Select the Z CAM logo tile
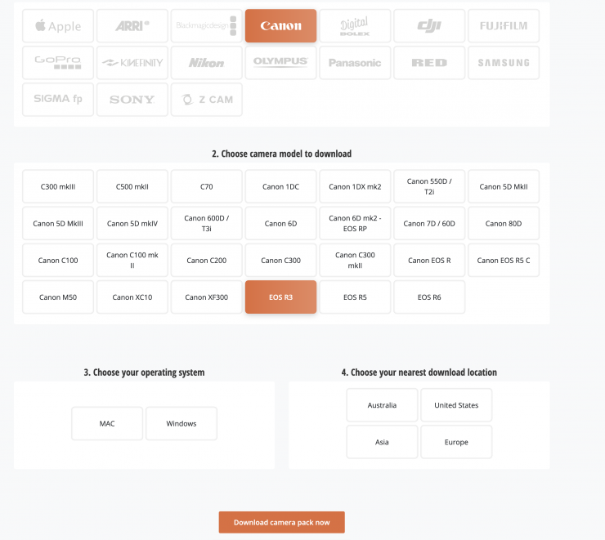Viewport: 605px width, 540px height. point(206,100)
